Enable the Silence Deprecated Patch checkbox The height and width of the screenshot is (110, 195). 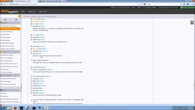tap(31, 60)
